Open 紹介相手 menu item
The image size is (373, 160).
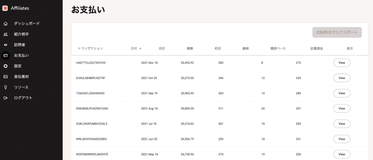[21, 34]
